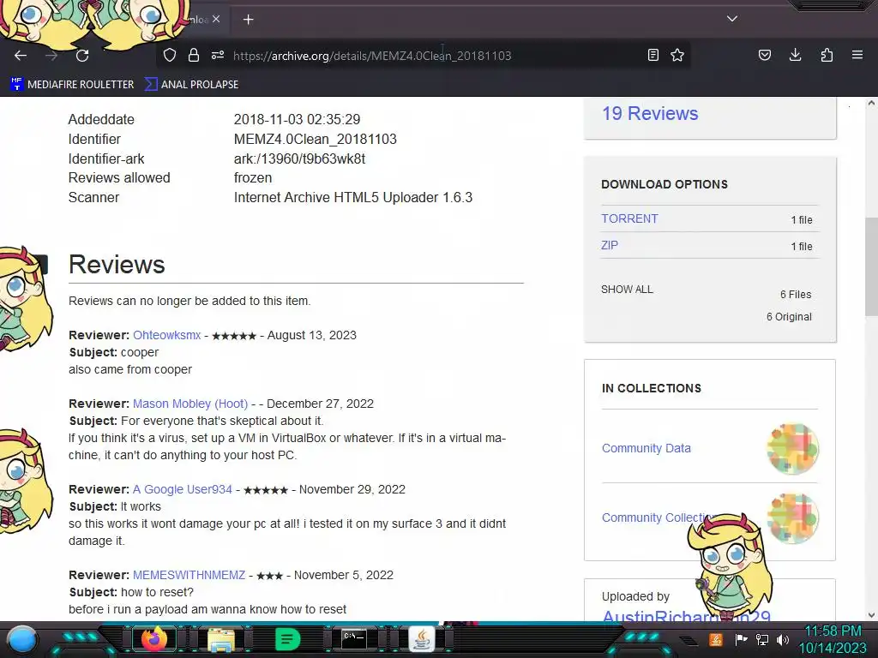Click the scrollbar up arrow
This screenshot has width=878, height=658.
871,103
